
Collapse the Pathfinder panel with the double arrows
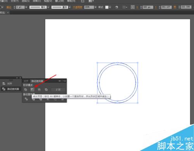[60, 81]
